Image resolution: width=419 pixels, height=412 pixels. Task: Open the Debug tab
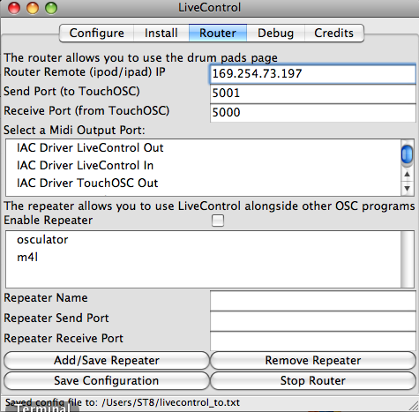point(275,33)
